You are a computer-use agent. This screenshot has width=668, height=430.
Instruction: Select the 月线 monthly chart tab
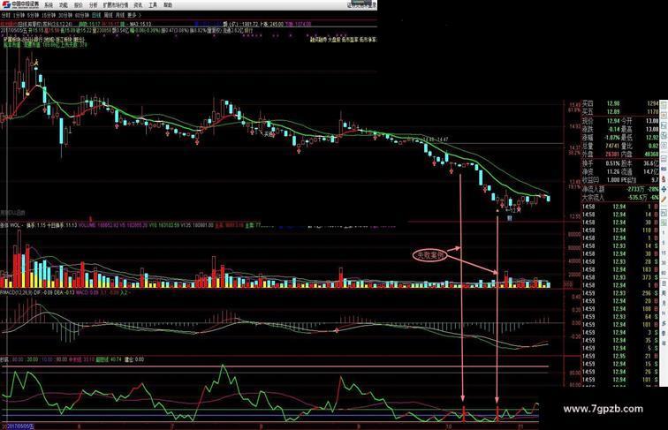[120, 15]
